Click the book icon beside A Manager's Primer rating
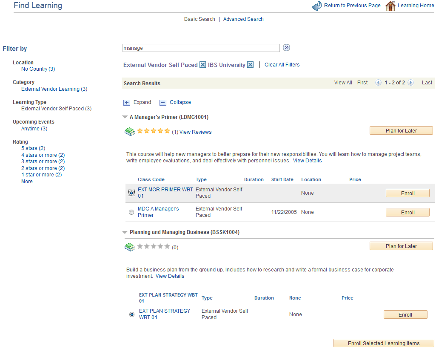Viewport: 436px width, 349px height. (130, 132)
